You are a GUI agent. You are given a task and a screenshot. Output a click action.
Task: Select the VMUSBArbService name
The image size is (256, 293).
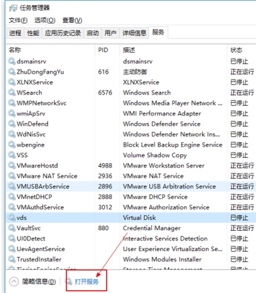point(43,186)
